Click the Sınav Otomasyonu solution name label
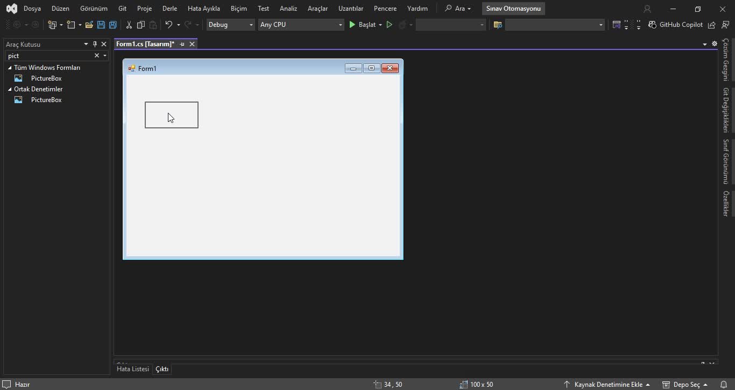This screenshot has height=390, width=735. click(x=513, y=9)
